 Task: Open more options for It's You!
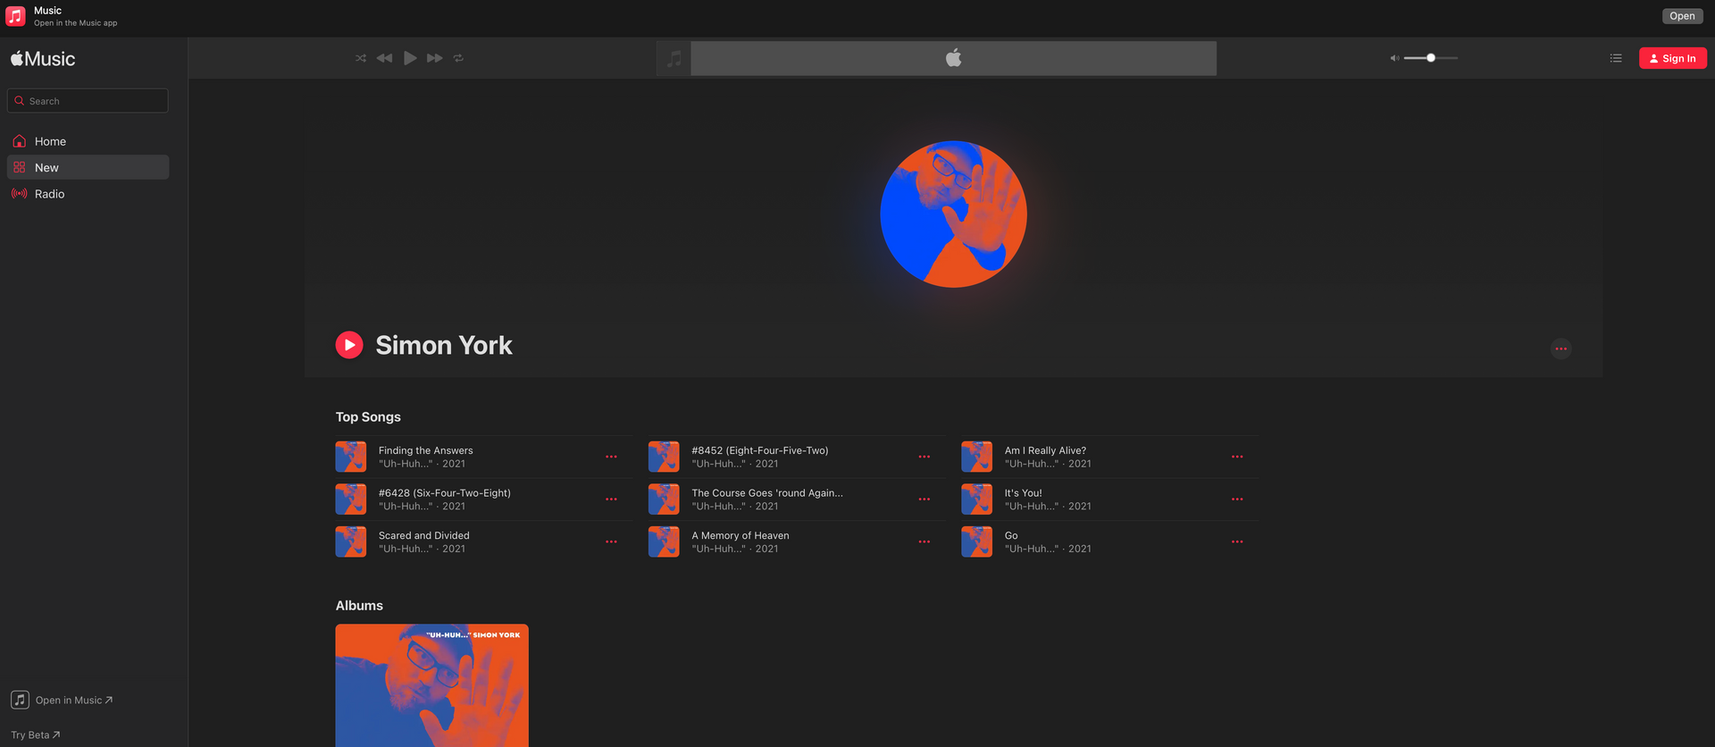[x=1237, y=499]
